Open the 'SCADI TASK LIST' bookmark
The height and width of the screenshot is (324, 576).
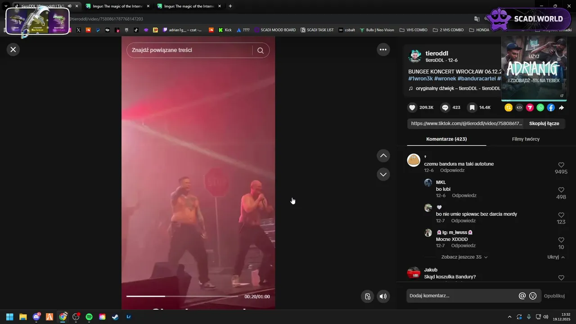click(x=317, y=30)
